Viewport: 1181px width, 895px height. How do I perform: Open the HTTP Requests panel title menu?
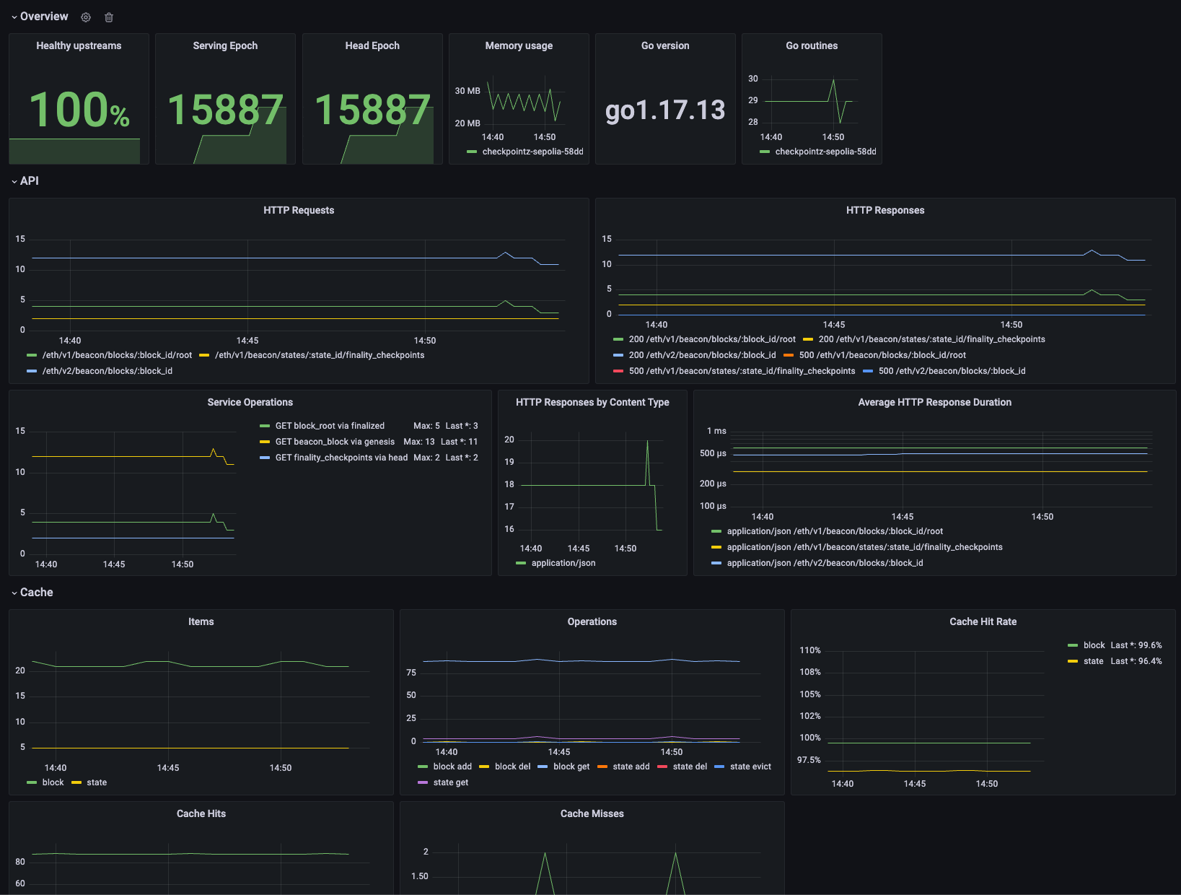point(299,210)
